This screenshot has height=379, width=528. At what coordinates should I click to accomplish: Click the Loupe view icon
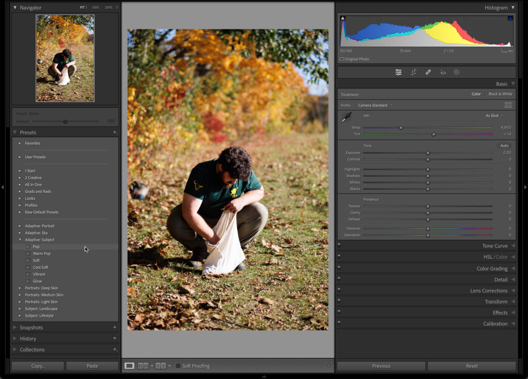pyautogui.click(x=129, y=366)
